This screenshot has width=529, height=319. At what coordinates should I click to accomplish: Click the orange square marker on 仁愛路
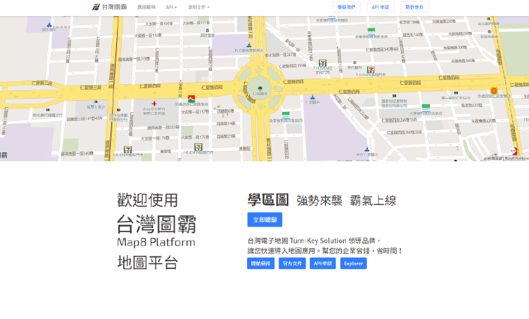click(x=494, y=90)
